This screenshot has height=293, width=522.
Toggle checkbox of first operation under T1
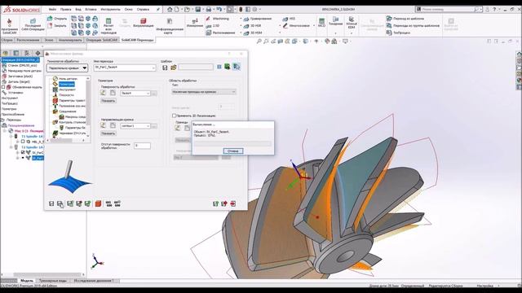click(23, 142)
